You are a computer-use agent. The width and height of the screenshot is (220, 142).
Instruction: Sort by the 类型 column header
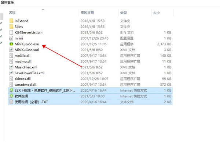(x=124, y=13)
